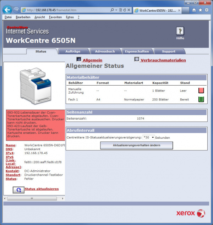Click the Hilfe question mark icon
This screenshot has height=225, width=213.
tap(180, 31)
